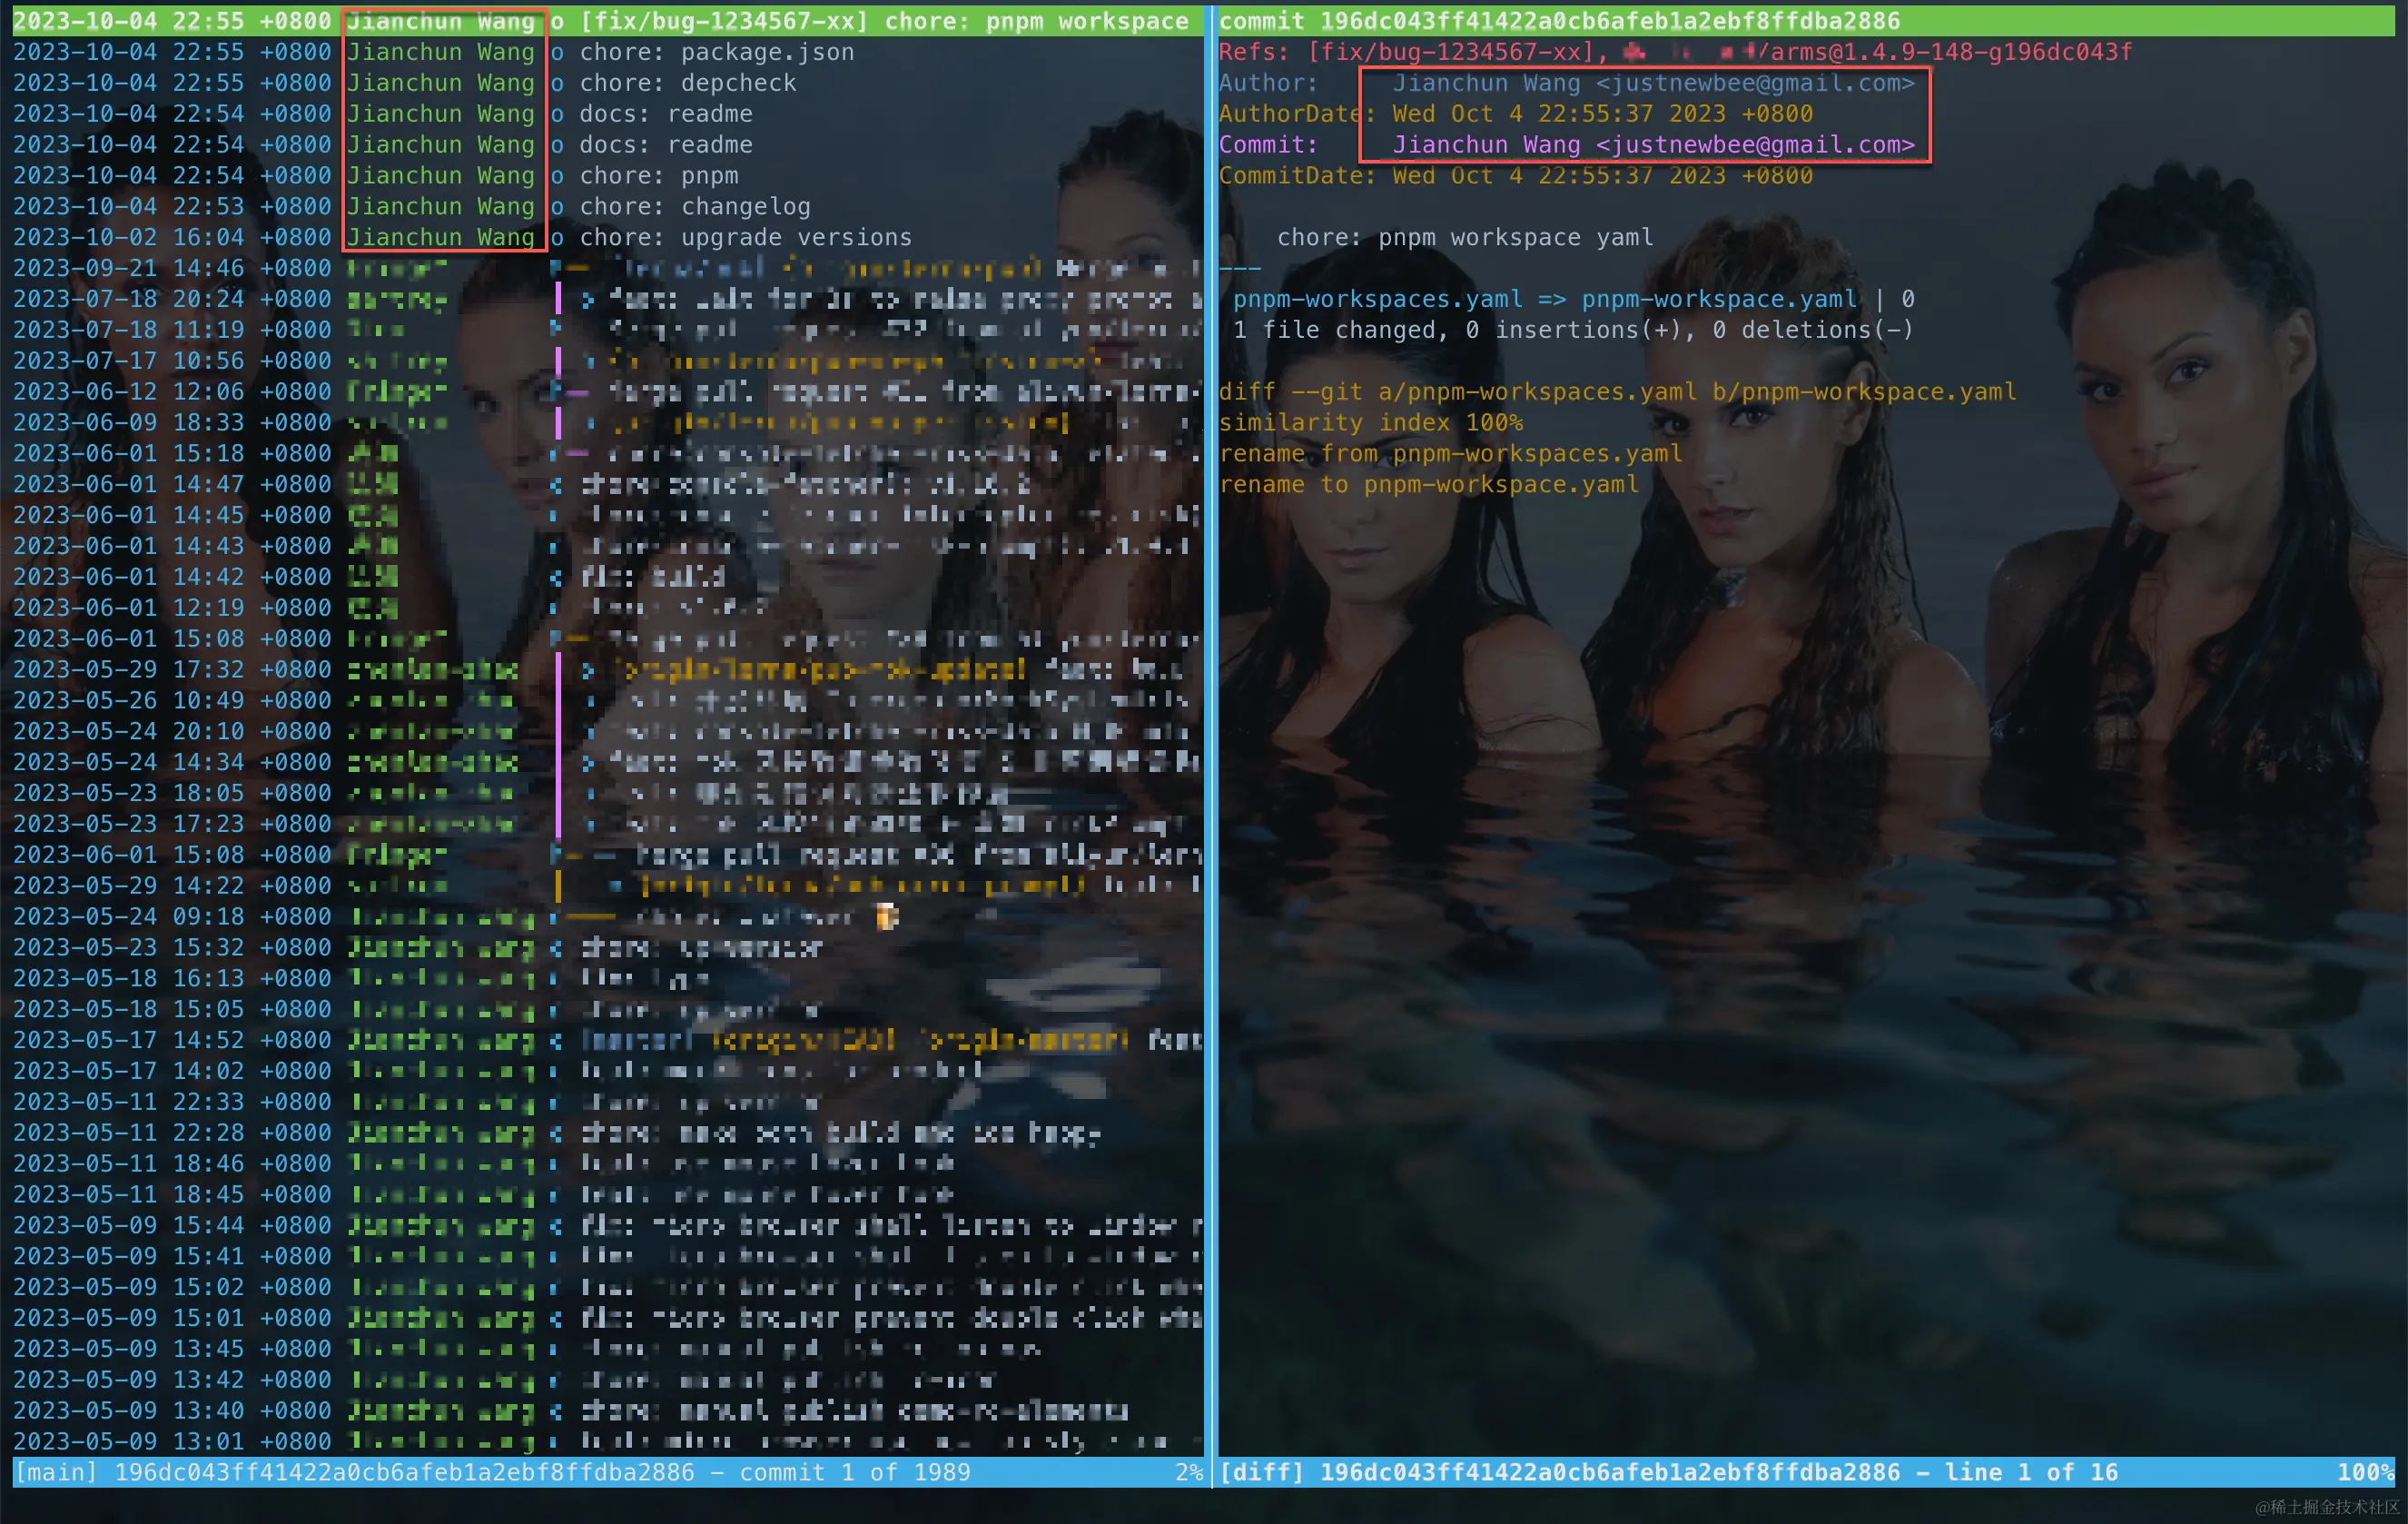Image resolution: width=2408 pixels, height=1524 pixels.
Task: Click graph node beside chore: pnpm commit
Action: pos(557,176)
